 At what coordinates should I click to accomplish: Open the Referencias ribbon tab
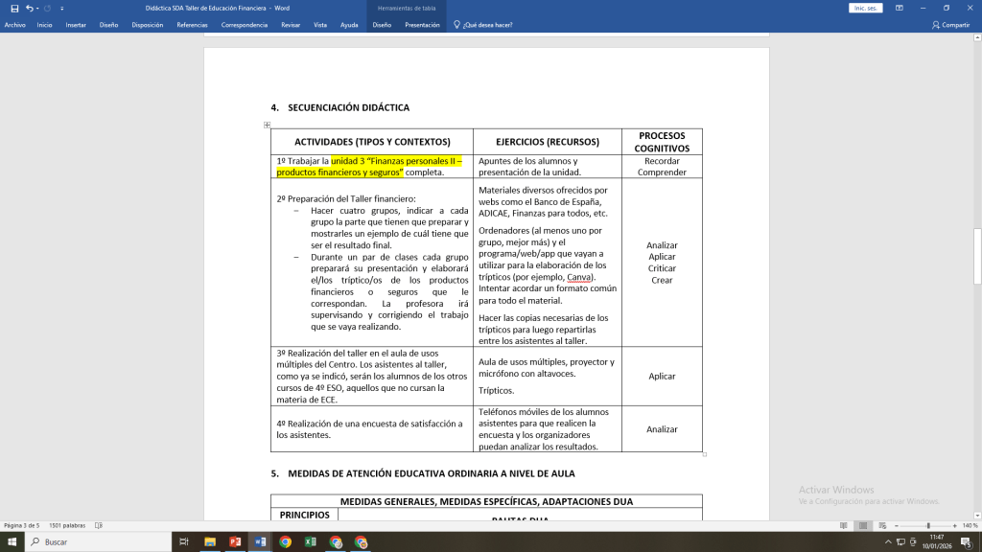[192, 25]
